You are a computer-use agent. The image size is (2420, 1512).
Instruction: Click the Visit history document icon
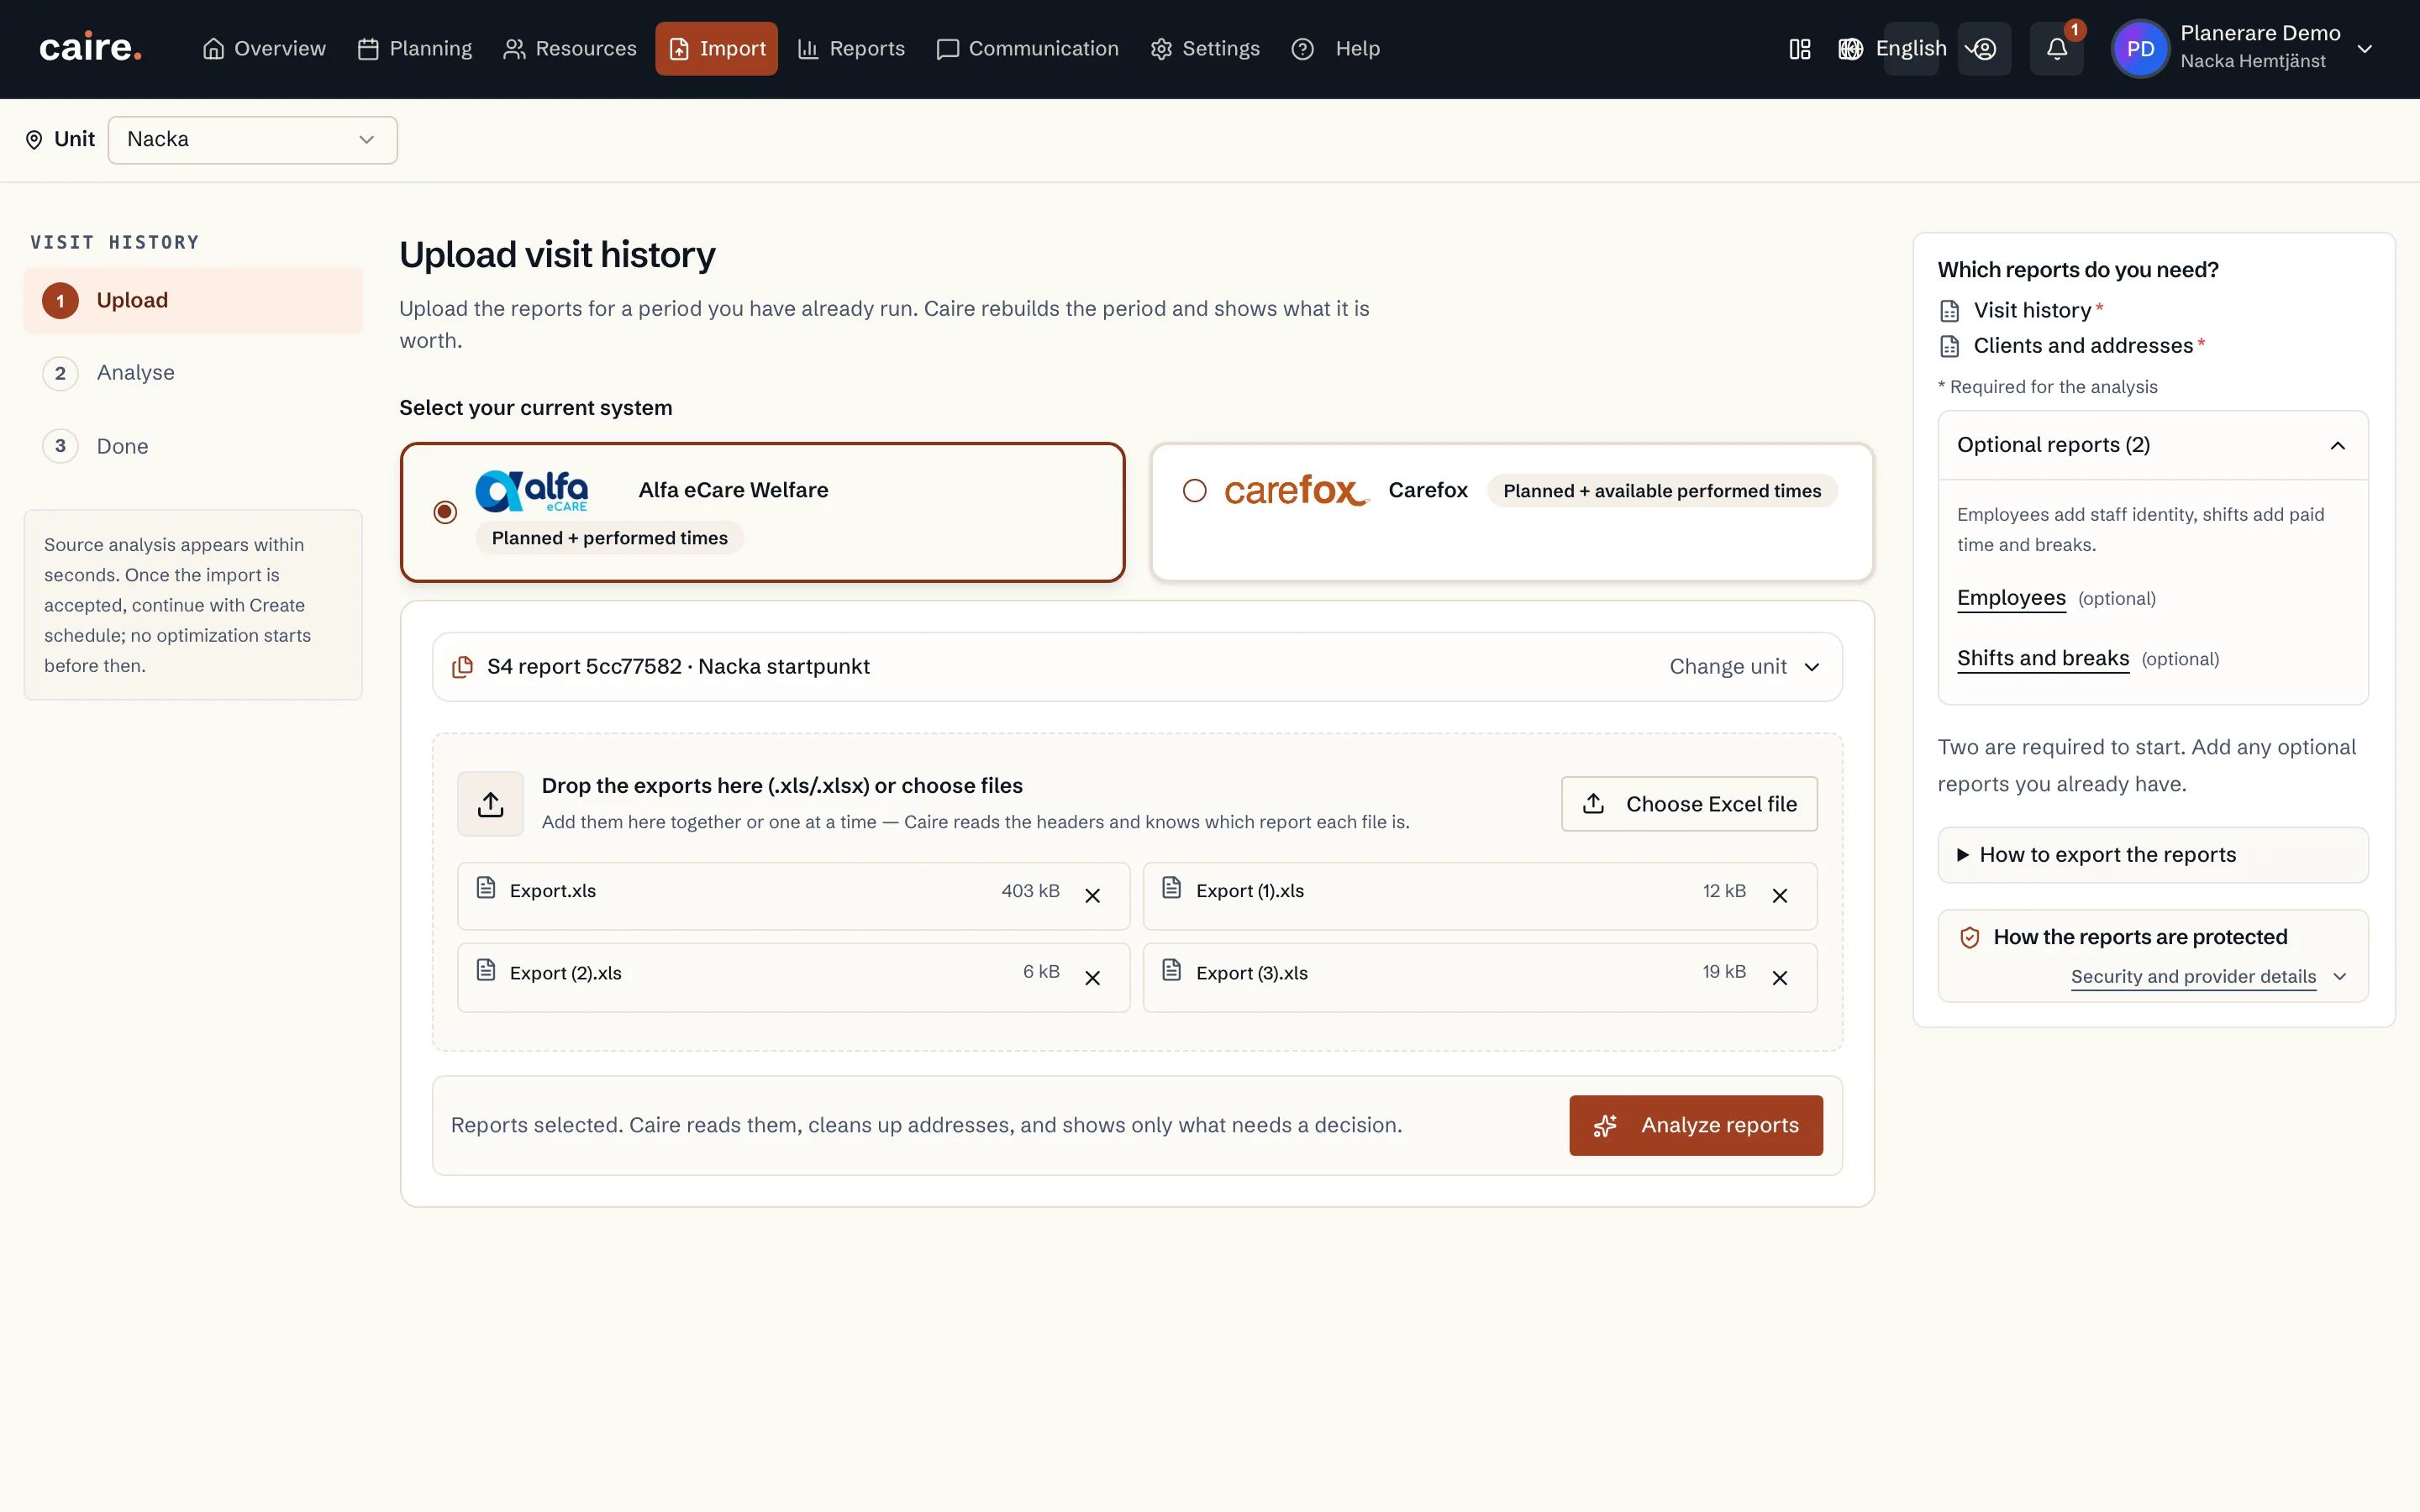pos(1949,311)
